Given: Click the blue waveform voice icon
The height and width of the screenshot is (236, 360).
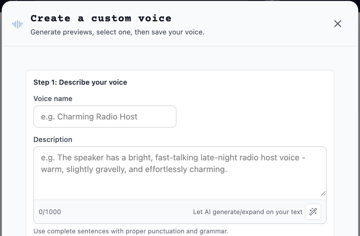Looking at the screenshot, I should (x=18, y=24).
